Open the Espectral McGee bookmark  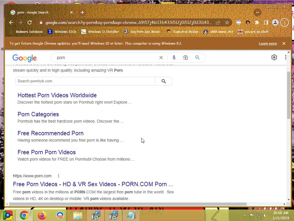coord(183,32)
